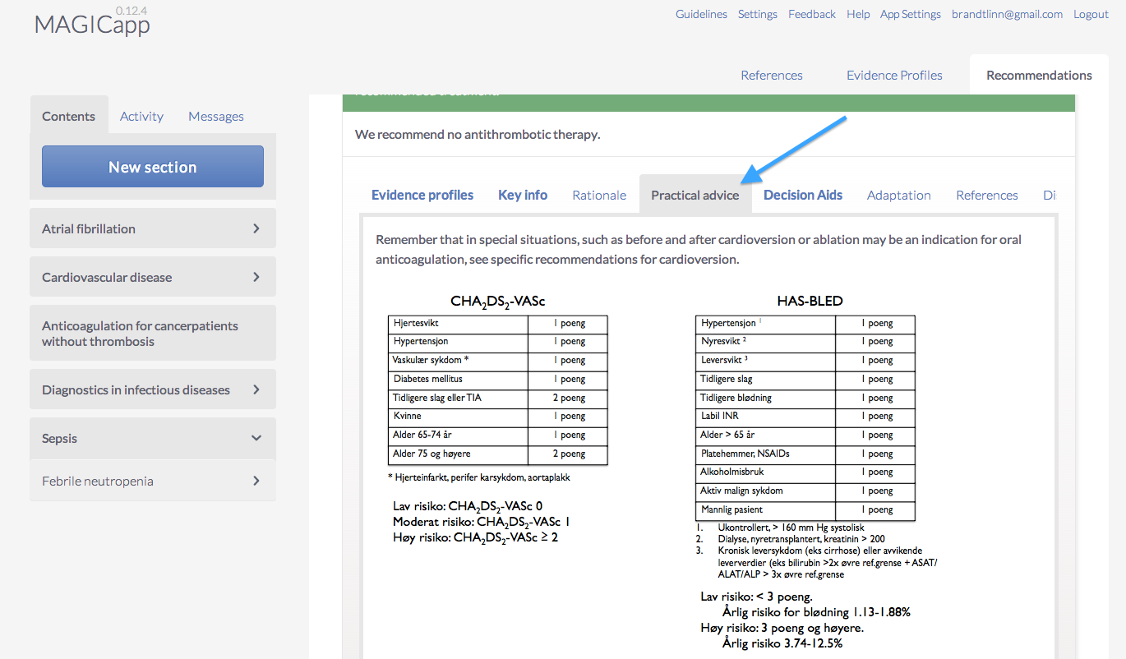Open the Key info sub-tab
1126x659 pixels.
click(x=523, y=195)
